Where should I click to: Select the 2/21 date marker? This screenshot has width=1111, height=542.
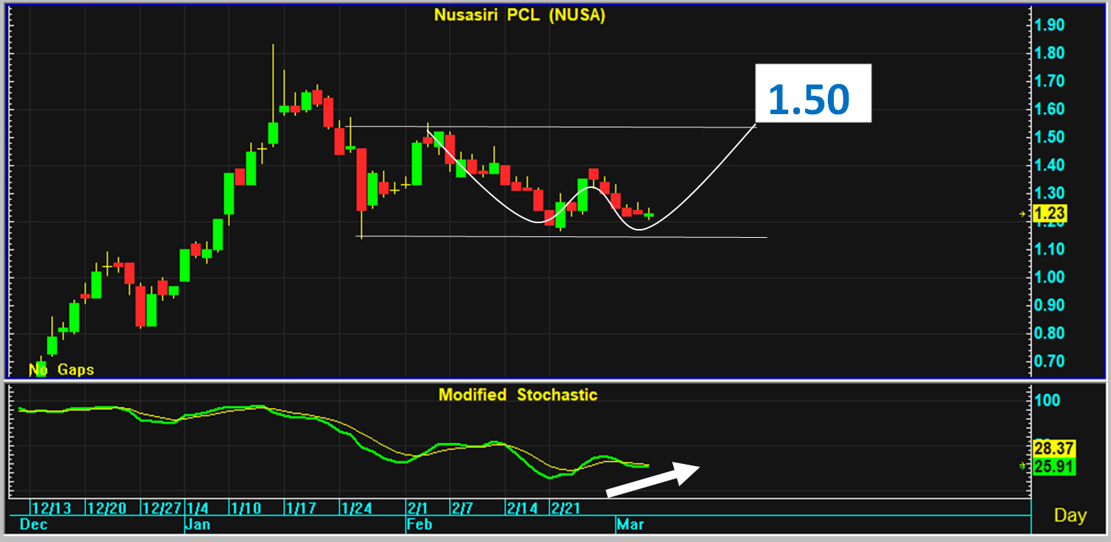click(565, 508)
